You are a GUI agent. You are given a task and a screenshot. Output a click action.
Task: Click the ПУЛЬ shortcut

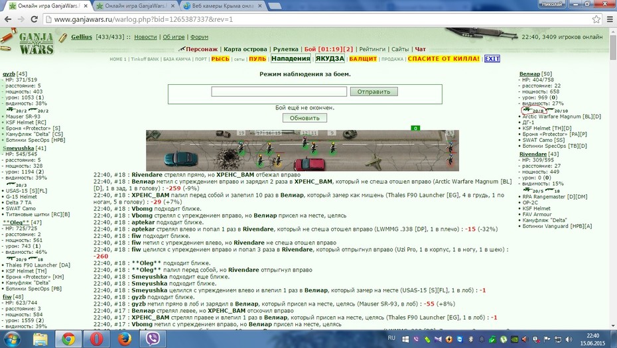pos(257,59)
